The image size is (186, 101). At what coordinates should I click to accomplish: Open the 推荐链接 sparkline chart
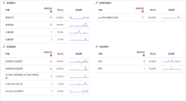[x=79, y=25]
